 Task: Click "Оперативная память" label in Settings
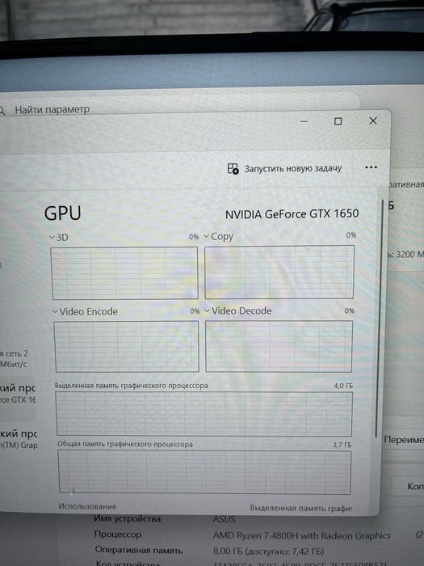click(x=139, y=550)
